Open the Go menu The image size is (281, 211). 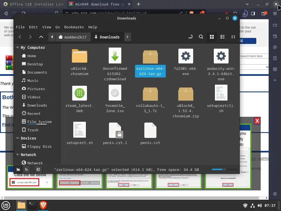58,27
